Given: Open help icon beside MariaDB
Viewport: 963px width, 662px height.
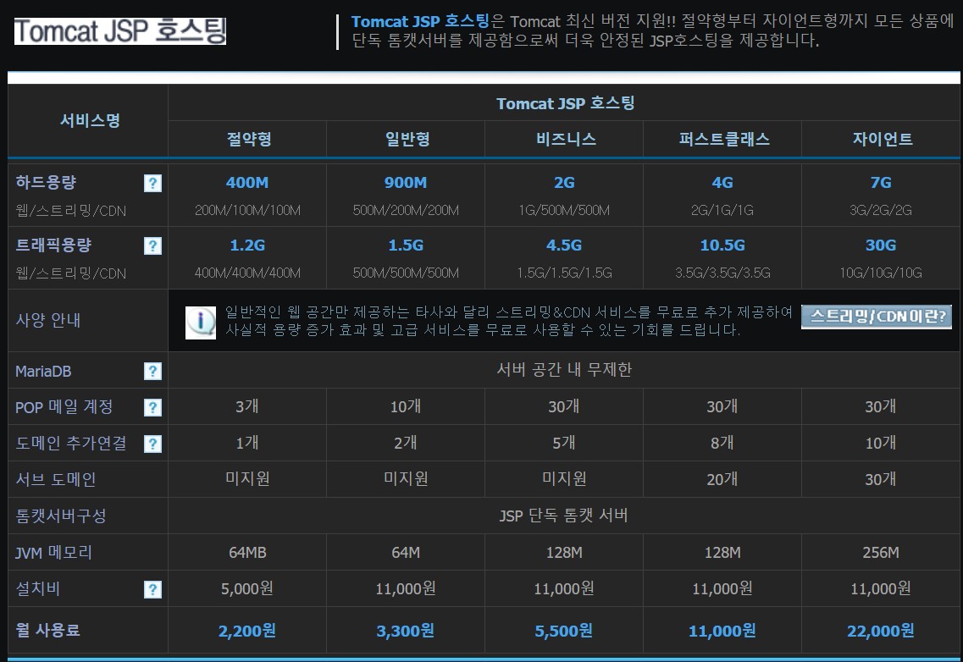Looking at the screenshot, I should pos(152,371).
